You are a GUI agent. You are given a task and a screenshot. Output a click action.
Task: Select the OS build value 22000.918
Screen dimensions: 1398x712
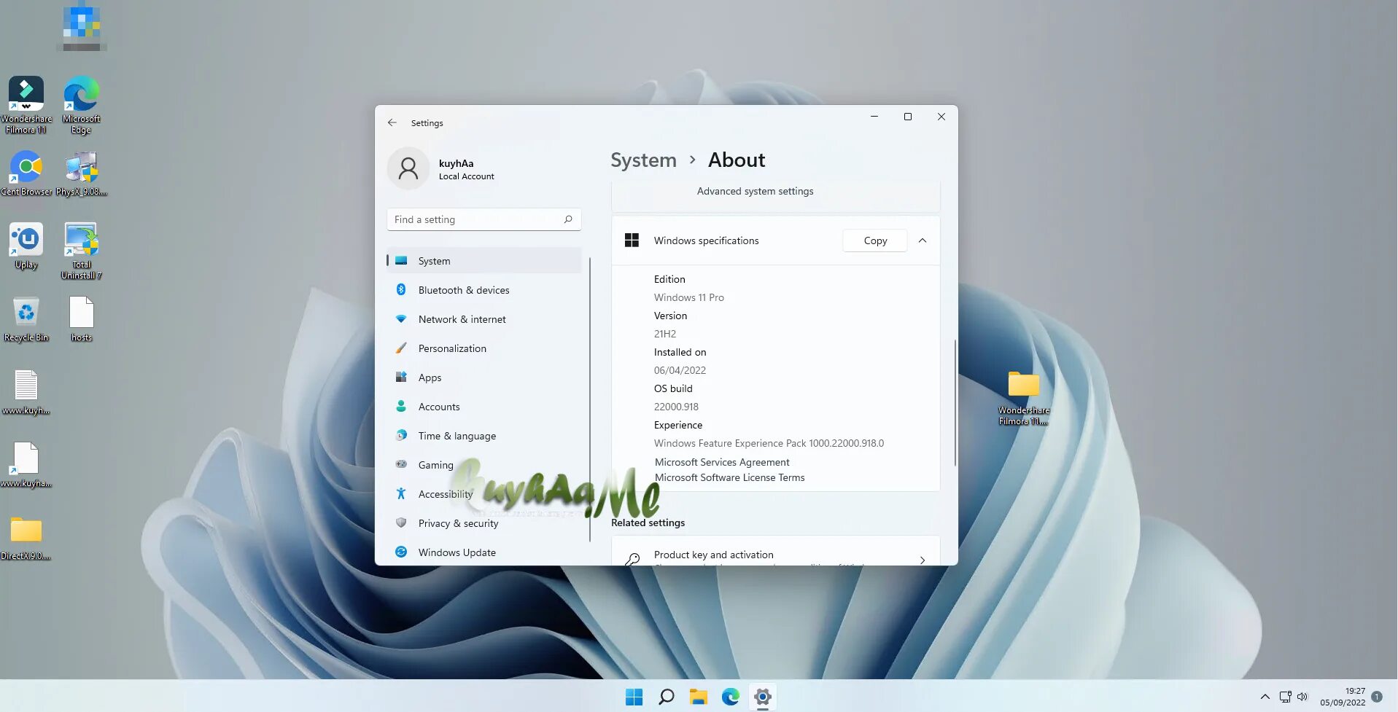pyautogui.click(x=676, y=407)
